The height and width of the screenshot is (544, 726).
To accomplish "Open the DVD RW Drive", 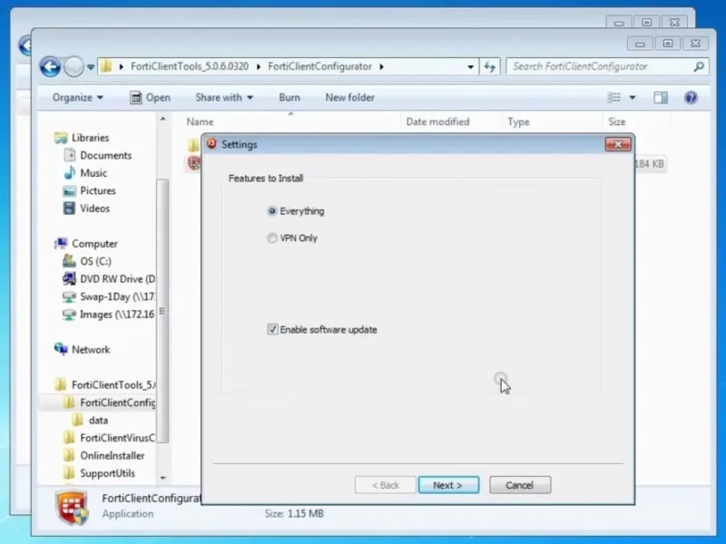I will 118,279.
